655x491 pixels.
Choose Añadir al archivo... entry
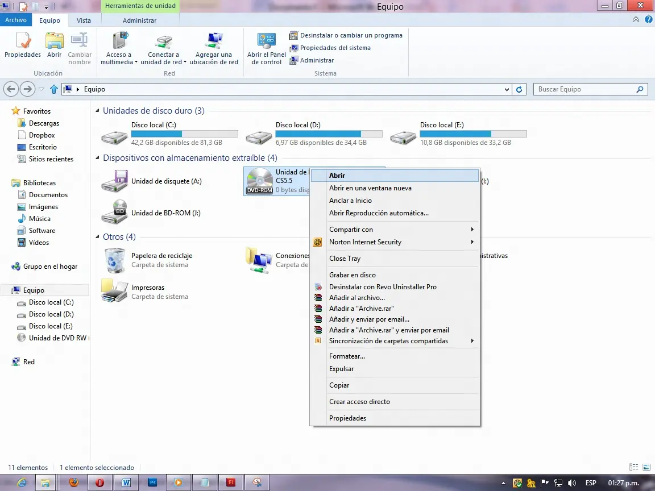point(395,298)
